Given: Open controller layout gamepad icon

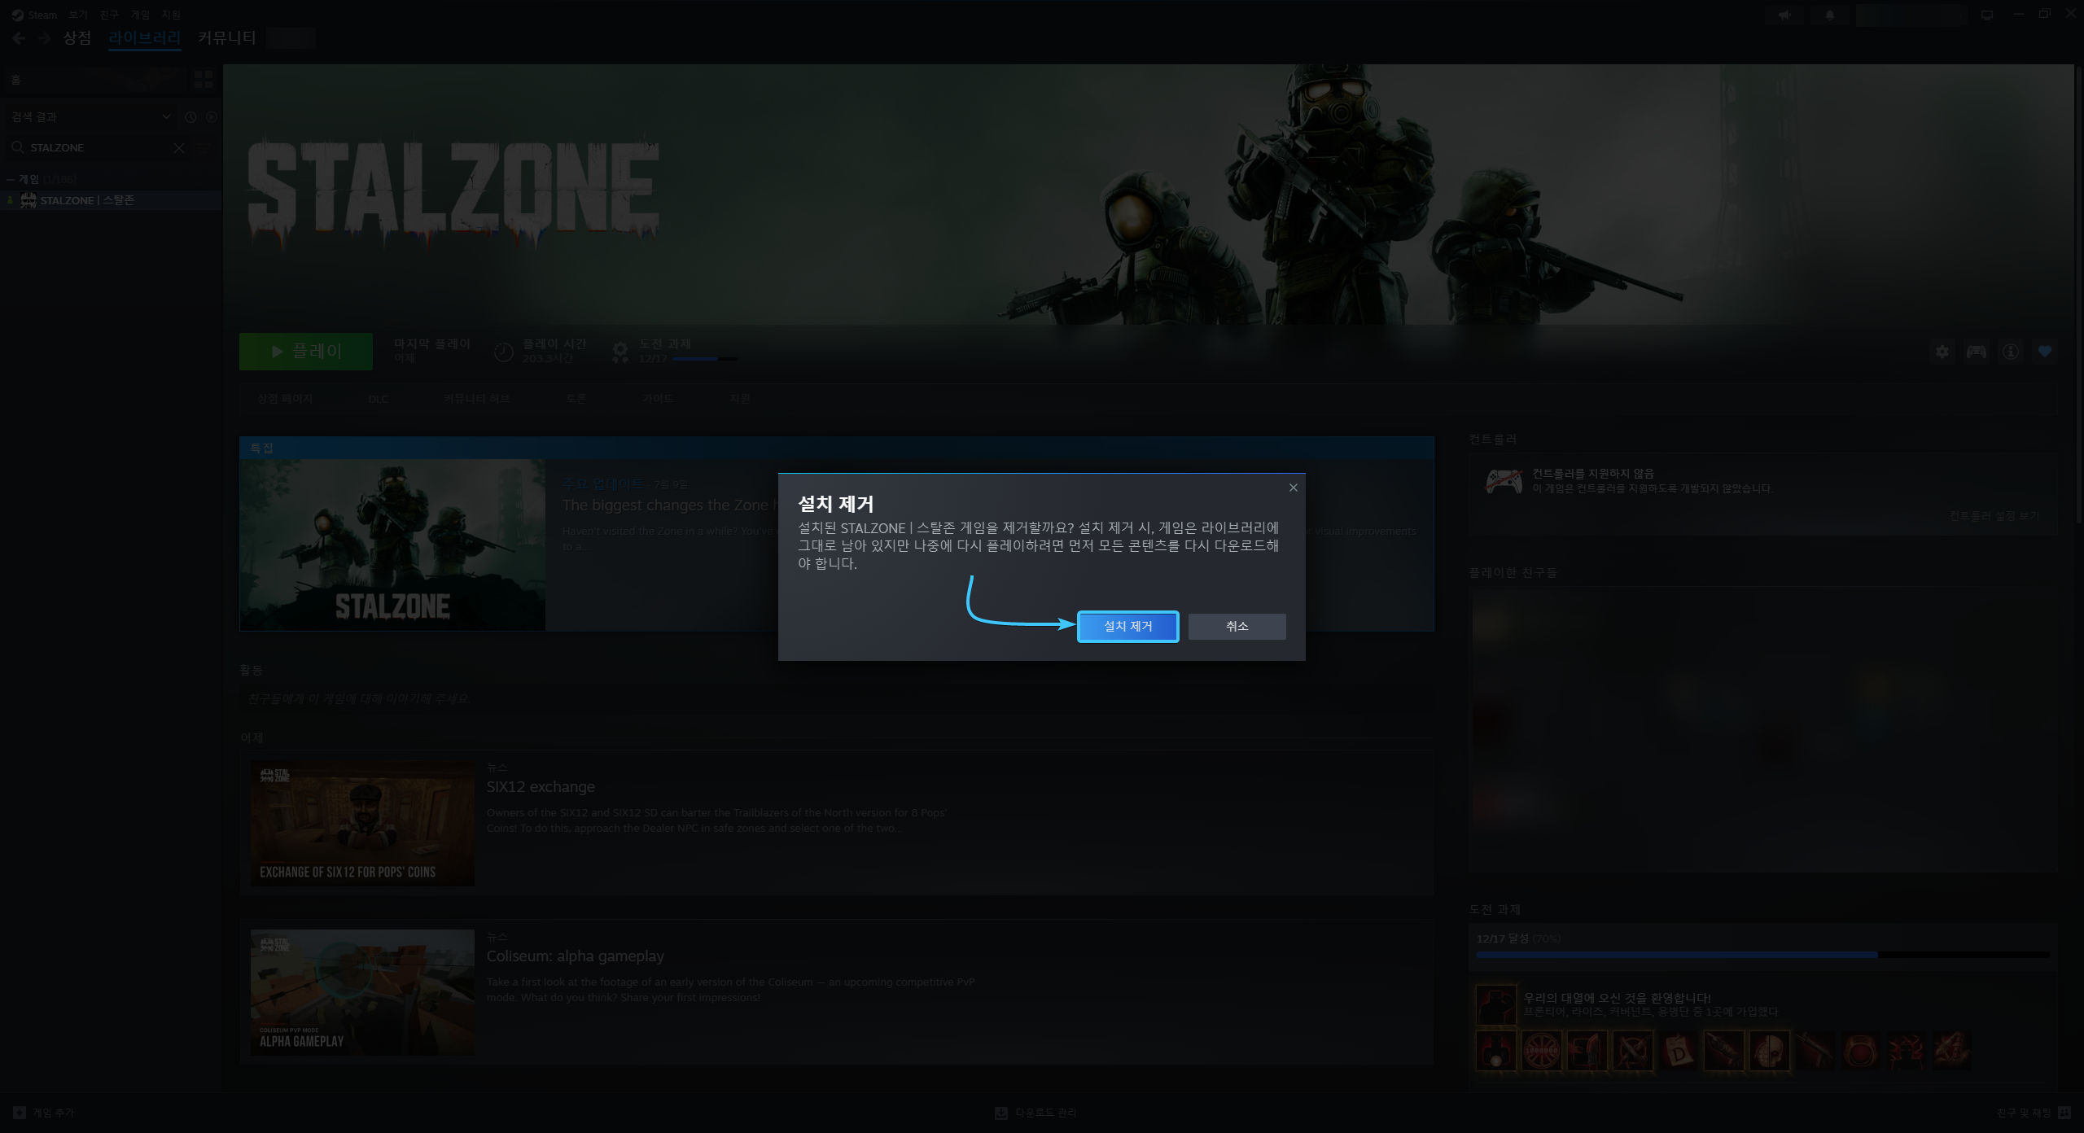Looking at the screenshot, I should [x=1977, y=352].
